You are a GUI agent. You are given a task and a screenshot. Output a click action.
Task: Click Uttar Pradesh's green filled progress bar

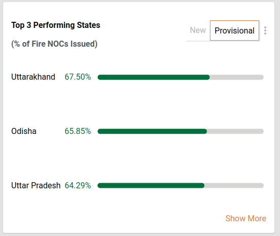[151, 186]
